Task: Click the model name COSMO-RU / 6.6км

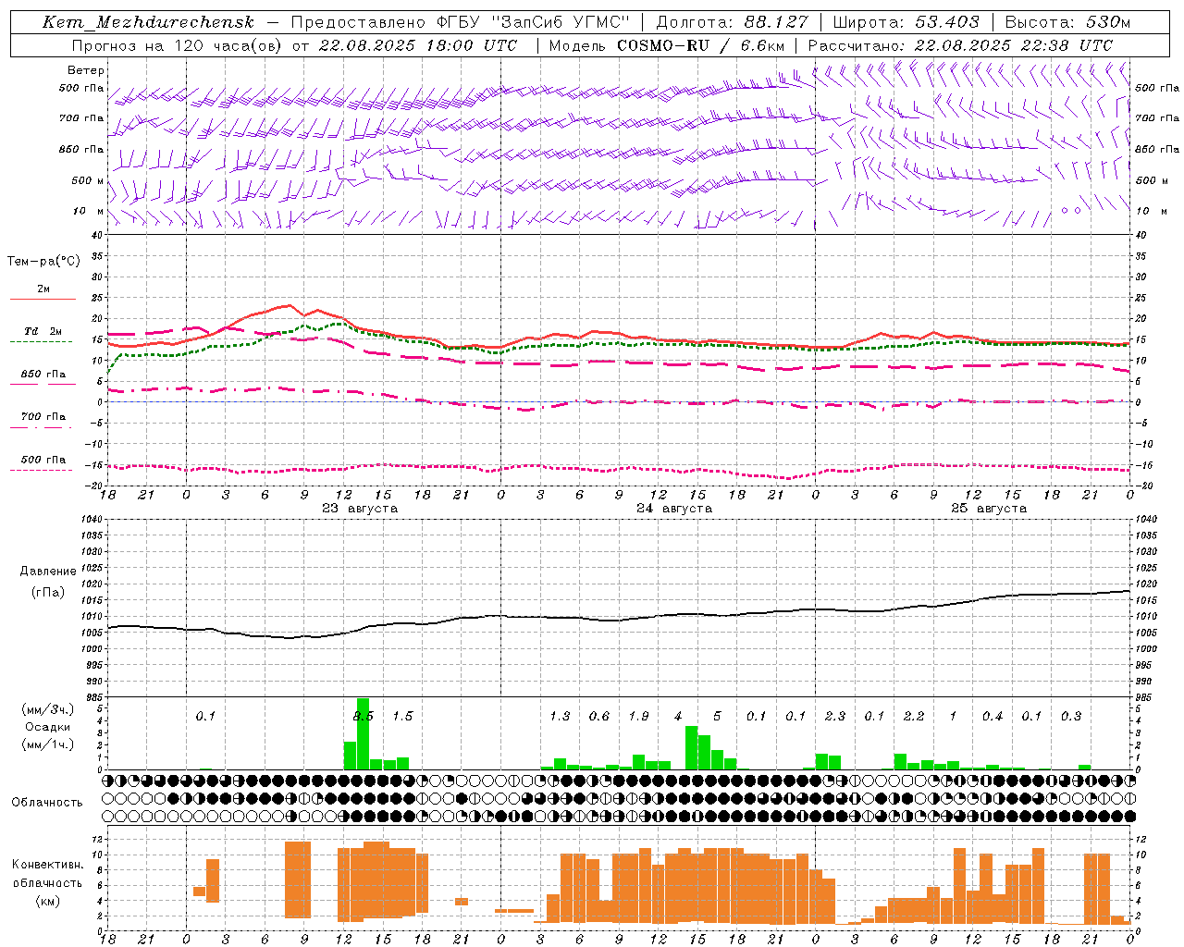Action: tap(701, 45)
